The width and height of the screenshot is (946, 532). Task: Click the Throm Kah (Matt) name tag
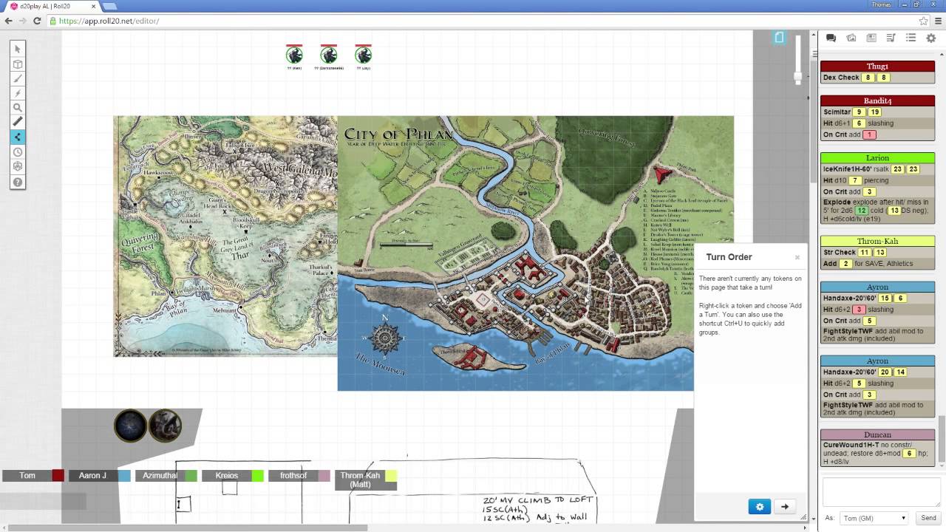click(x=360, y=480)
